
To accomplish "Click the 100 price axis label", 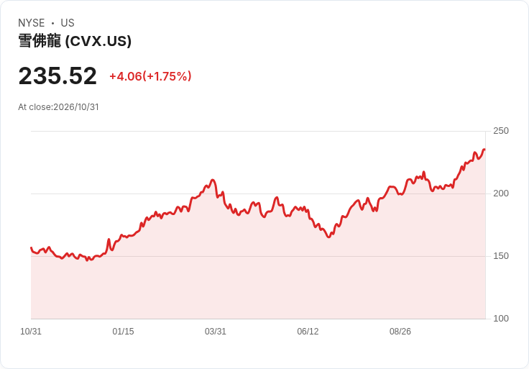I will (x=501, y=319).
